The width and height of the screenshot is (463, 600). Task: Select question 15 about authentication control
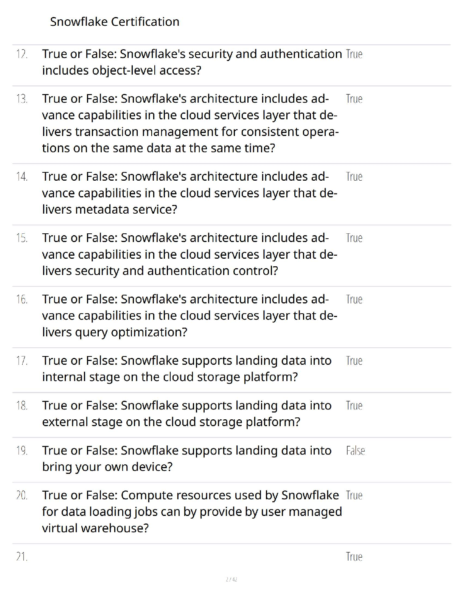click(x=190, y=254)
